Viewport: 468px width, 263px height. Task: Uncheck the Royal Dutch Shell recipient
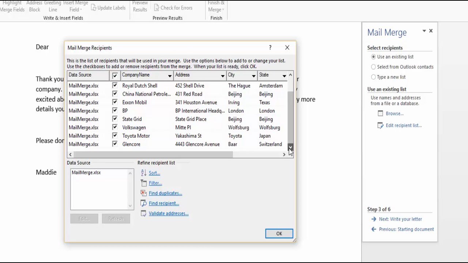(115, 85)
